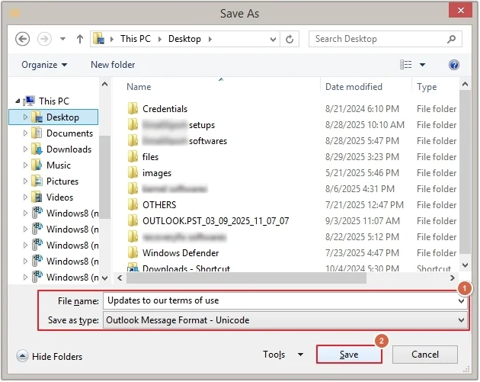Sort by Date modified column

[354, 87]
